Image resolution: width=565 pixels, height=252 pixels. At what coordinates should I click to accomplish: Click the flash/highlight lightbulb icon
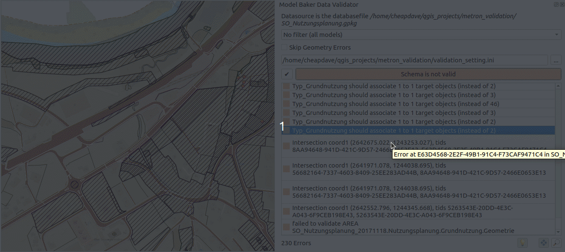pos(522,243)
